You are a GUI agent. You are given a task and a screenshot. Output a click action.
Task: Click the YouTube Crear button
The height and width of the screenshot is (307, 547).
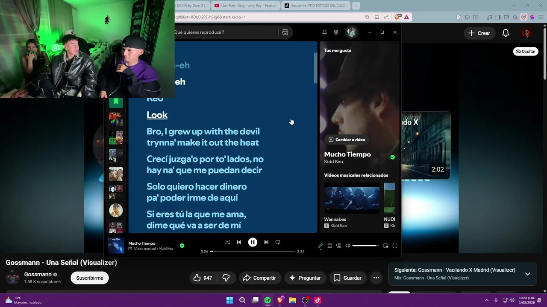click(479, 33)
